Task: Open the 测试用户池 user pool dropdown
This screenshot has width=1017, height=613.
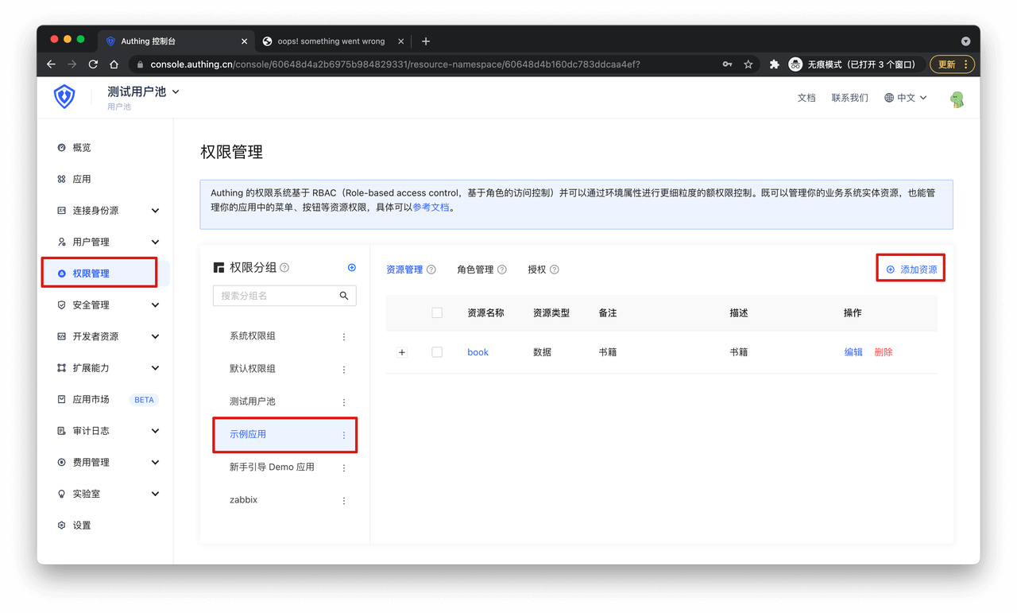Action: point(143,92)
